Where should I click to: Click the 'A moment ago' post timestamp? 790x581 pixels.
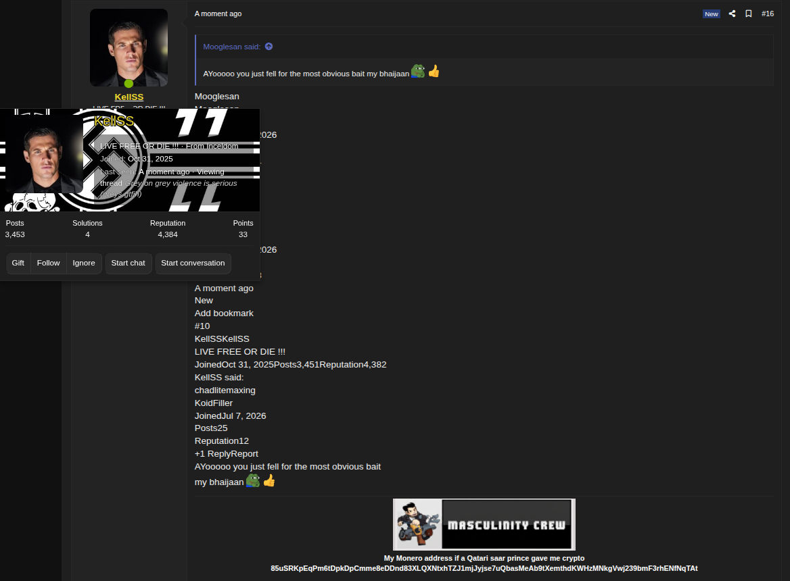click(218, 14)
